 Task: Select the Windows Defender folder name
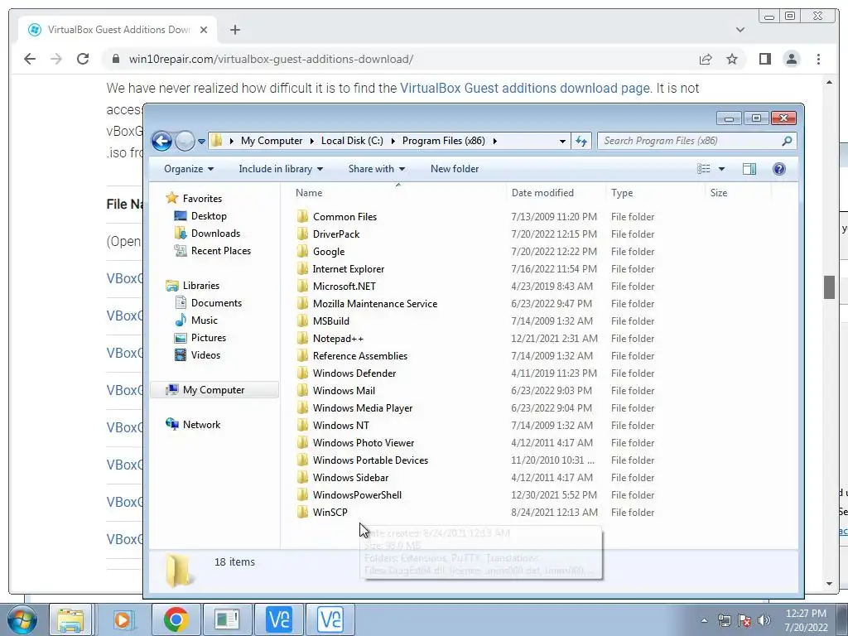354,373
